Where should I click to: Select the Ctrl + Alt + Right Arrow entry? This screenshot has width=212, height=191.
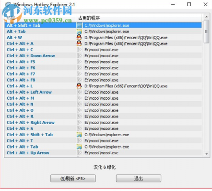coord(103,122)
